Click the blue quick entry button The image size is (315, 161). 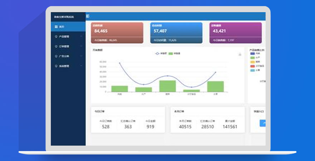coord(262,123)
